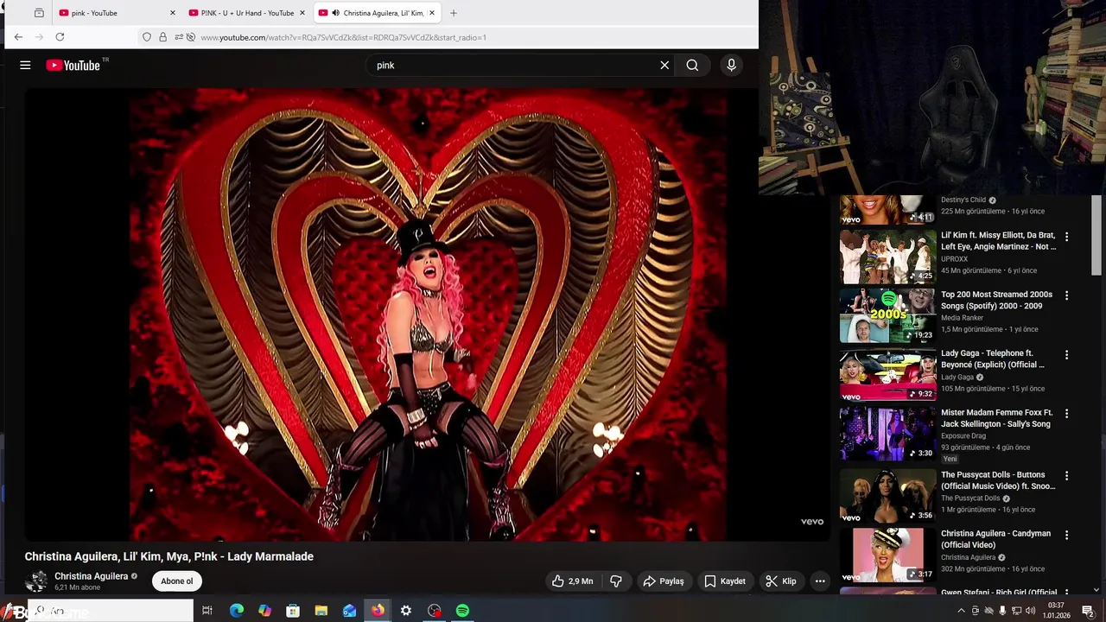Dislike the Lady Marmalade video
Image resolution: width=1106 pixels, height=622 pixels.
pos(616,581)
